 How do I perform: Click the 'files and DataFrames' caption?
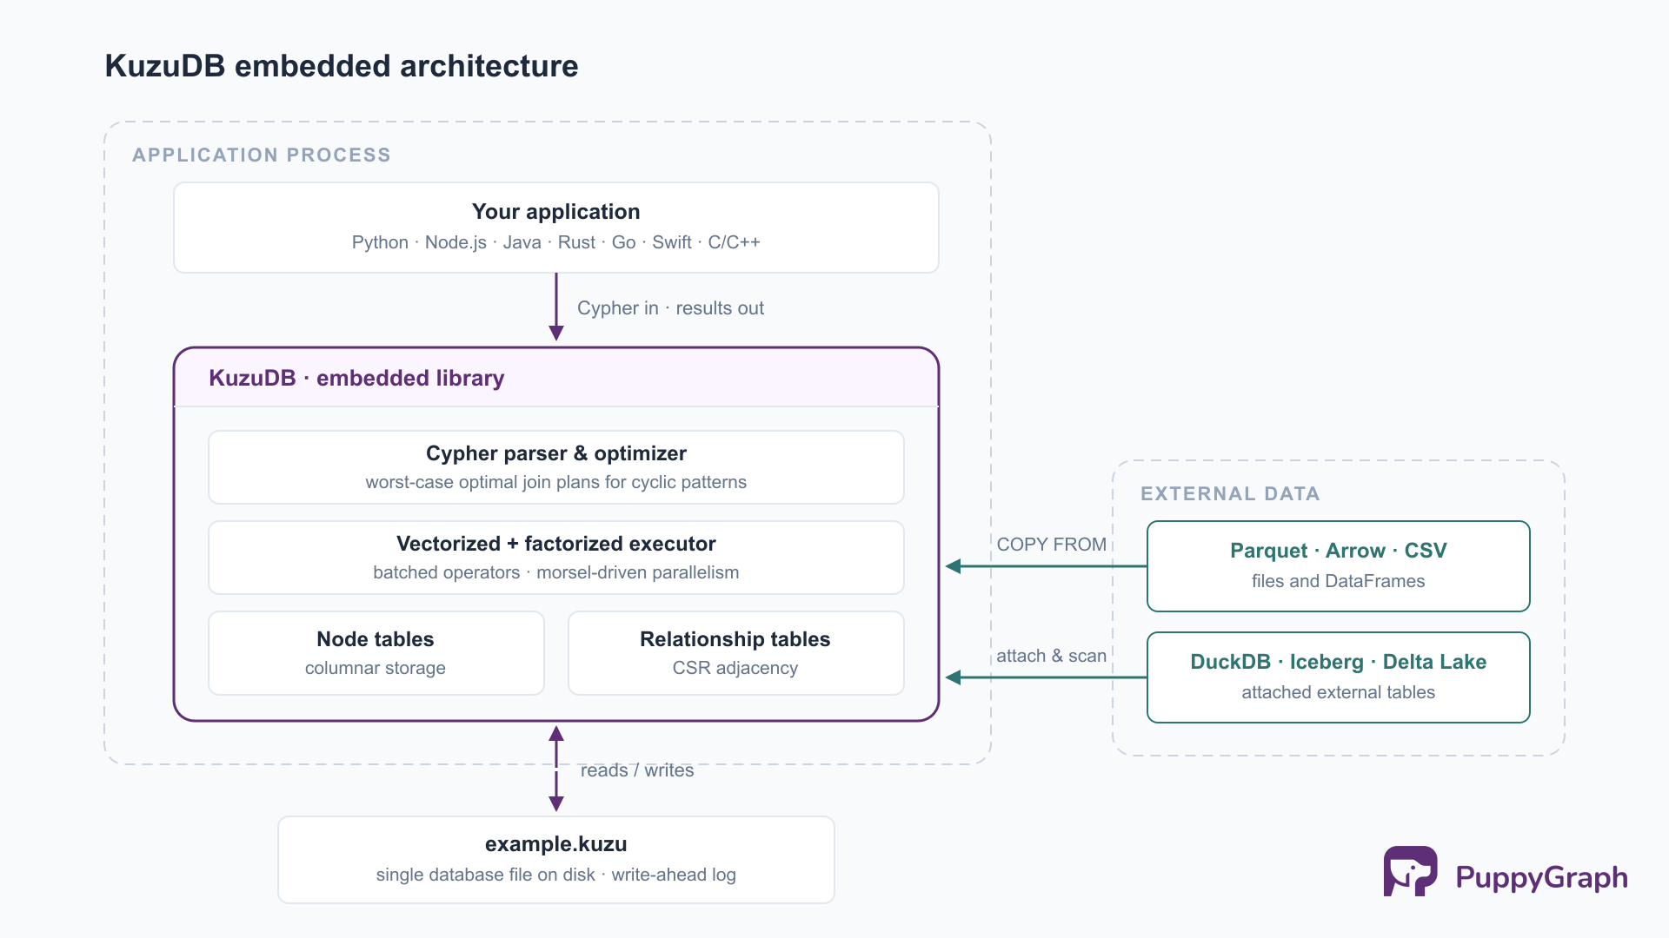pyautogui.click(x=1339, y=581)
